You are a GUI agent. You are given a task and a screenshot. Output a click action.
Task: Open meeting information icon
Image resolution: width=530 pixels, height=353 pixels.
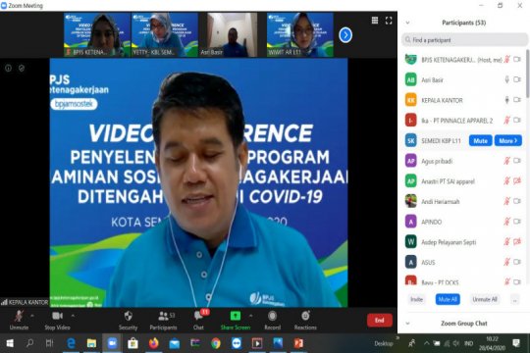[8, 69]
